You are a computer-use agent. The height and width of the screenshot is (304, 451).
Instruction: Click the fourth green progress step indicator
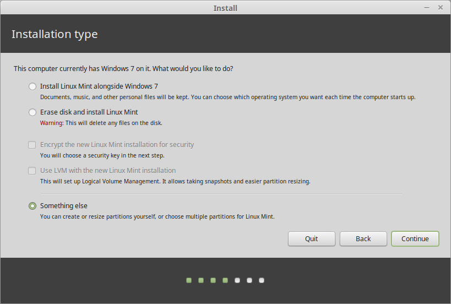click(225, 280)
